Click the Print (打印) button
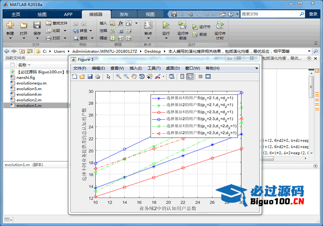Image resolution: width=323 pixels, height=226 pixels. 54,38
